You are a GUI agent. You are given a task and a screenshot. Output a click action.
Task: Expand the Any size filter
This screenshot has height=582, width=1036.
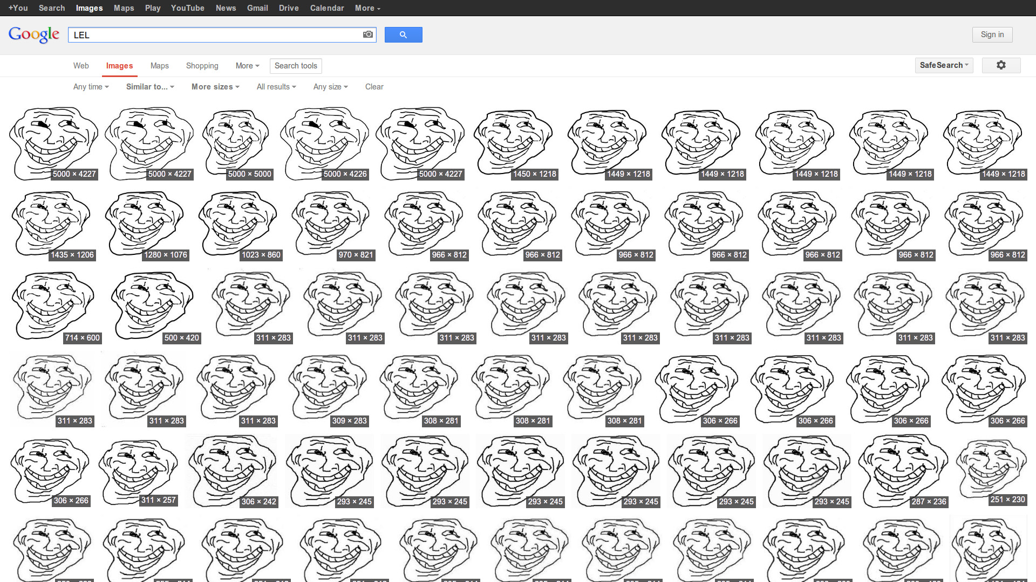(330, 87)
